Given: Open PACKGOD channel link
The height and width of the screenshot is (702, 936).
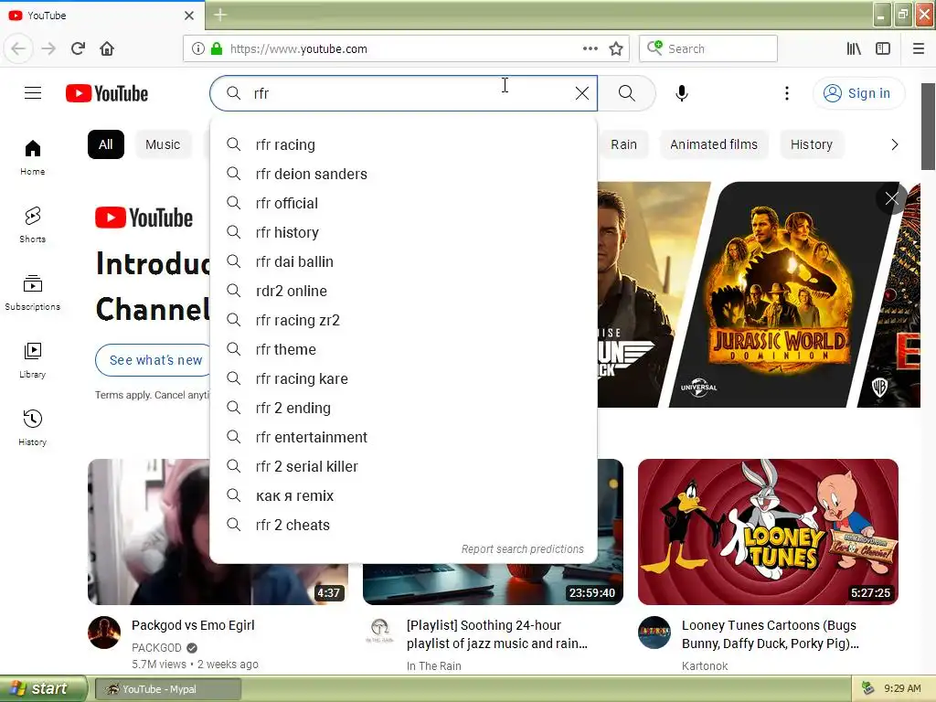Looking at the screenshot, I should pyautogui.click(x=156, y=648).
